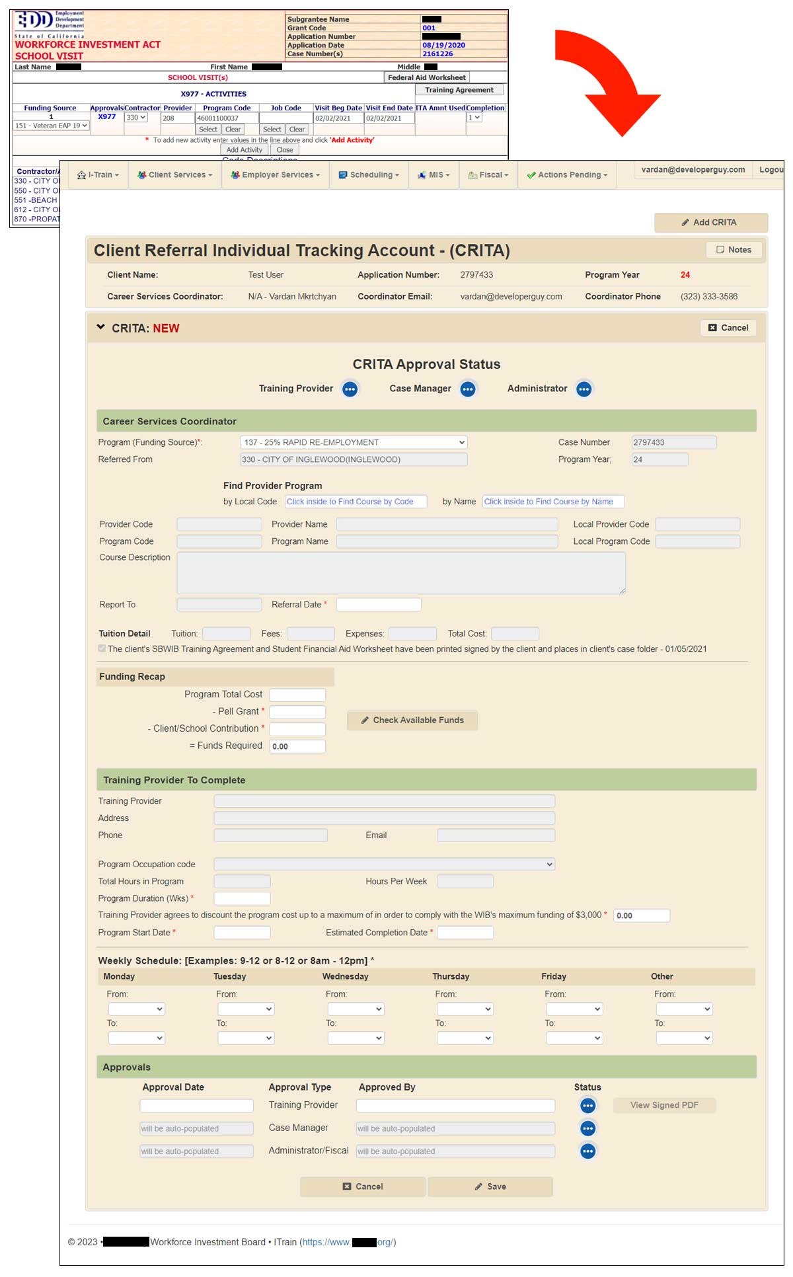793x1277 pixels.
Task: Toggle the SBWIB Training Agreement printed checkbox
Action: tap(102, 648)
